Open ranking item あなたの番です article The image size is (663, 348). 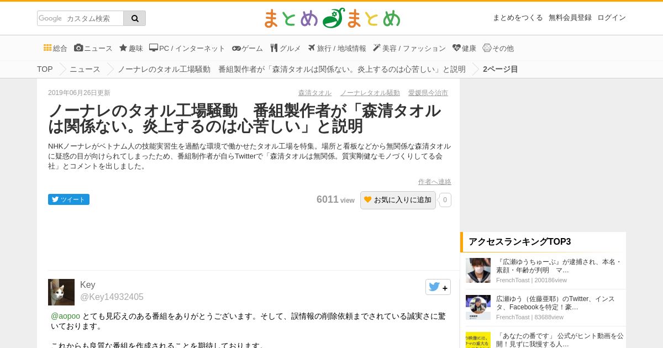point(560,340)
